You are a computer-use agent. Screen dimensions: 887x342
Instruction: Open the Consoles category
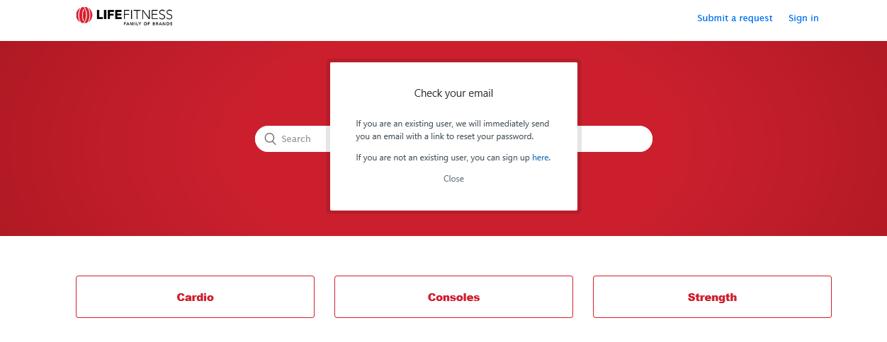tap(453, 297)
